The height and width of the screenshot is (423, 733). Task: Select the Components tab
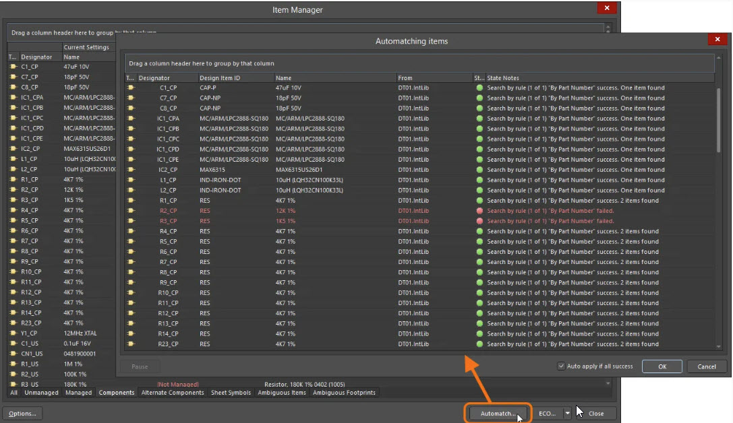[x=117, y=393]
